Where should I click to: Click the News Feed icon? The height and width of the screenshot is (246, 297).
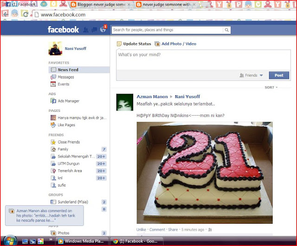[x=53, y=70]
